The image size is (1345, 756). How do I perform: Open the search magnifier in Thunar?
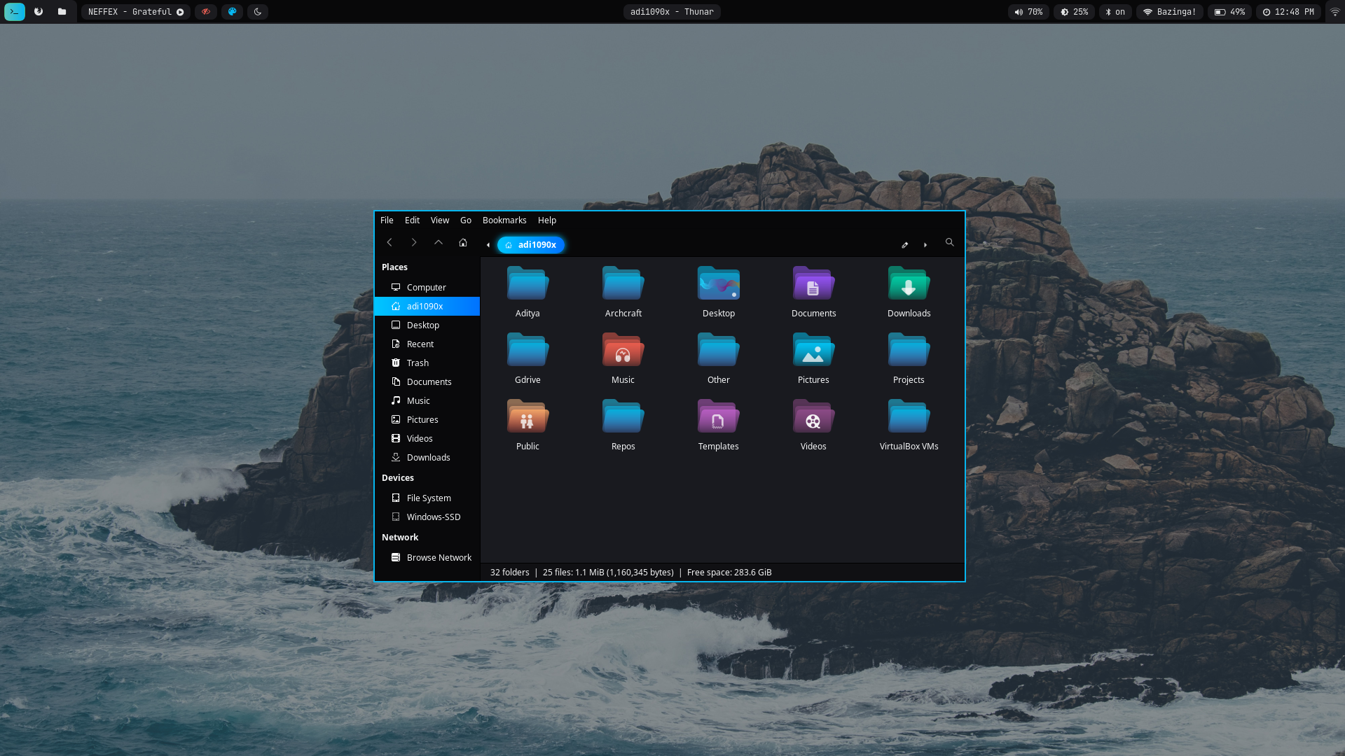click(x=950, y=242)
